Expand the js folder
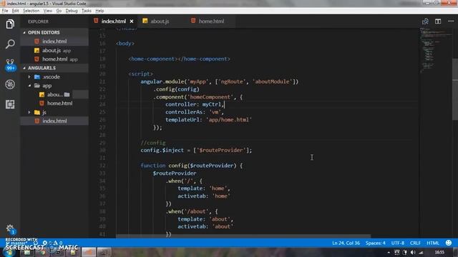 [x=29, y=112]
